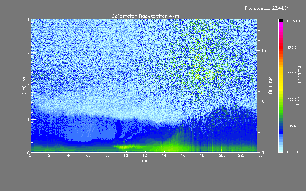
Task: Click the "20:" UTC hour tick label
Action: [x=222, y=155]
